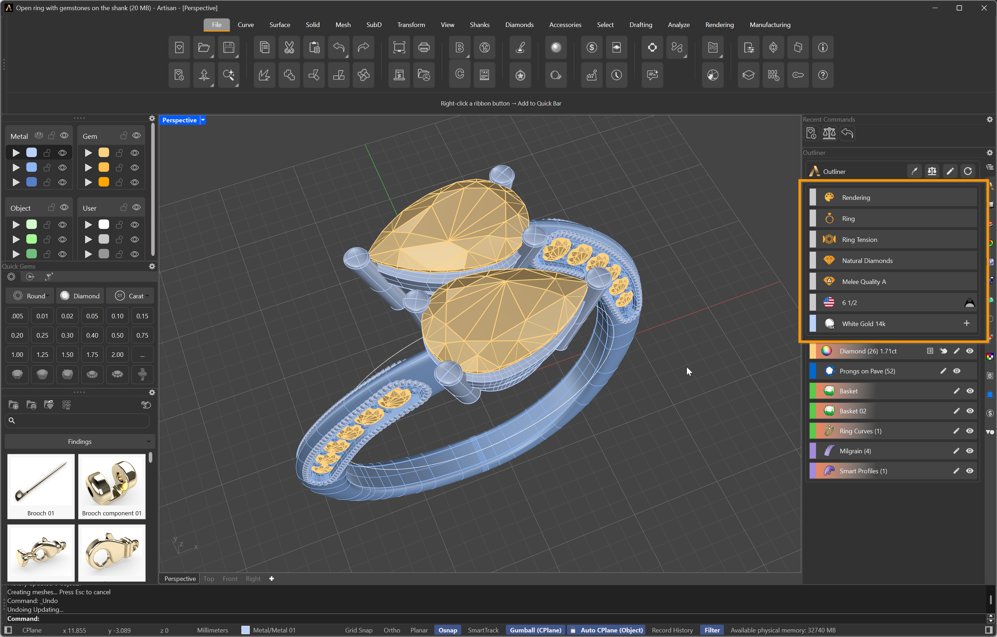Click the scales weight icon in Outliner

coord(932,171)
